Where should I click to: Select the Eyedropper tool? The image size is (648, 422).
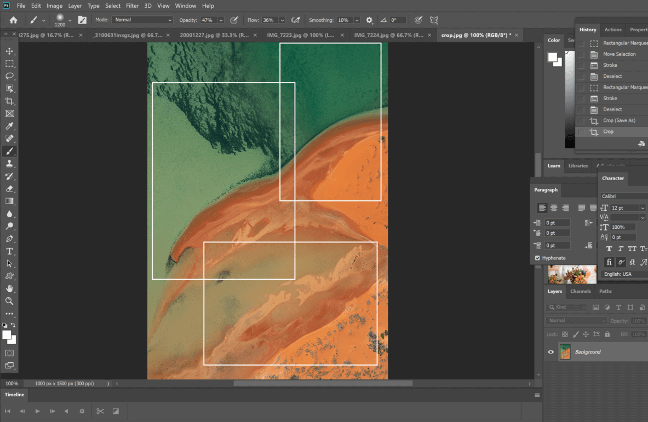pyautogui.click(x=9, y=126)
